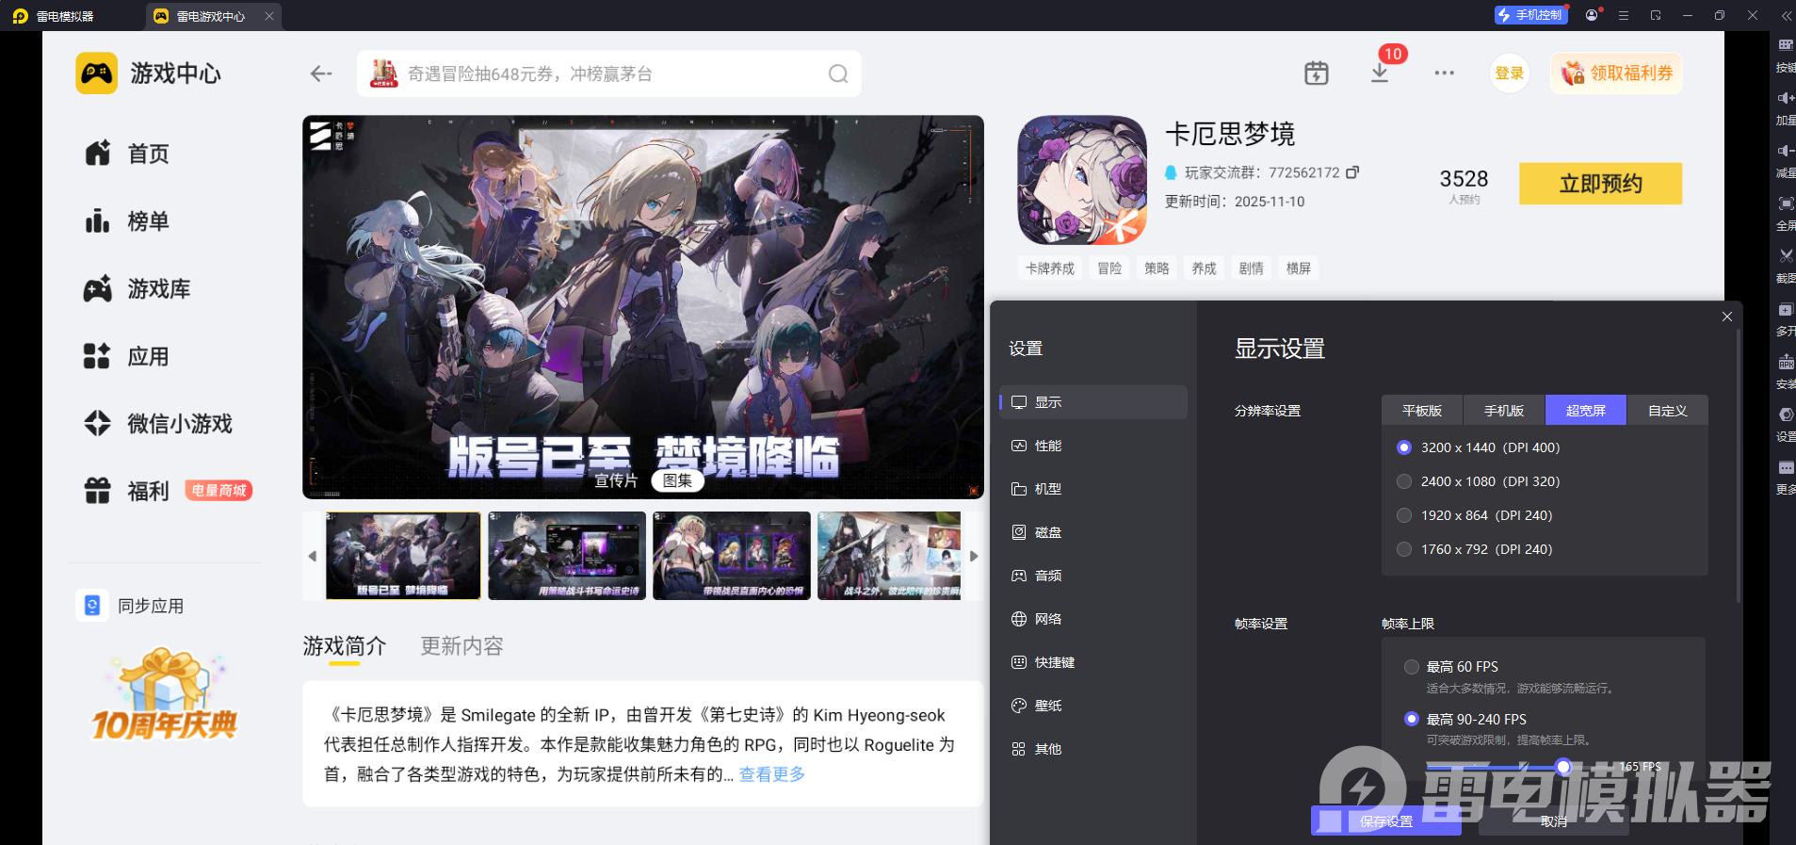
Task: Close the settings dialog with X
Action: click(x=1727, y=317)
